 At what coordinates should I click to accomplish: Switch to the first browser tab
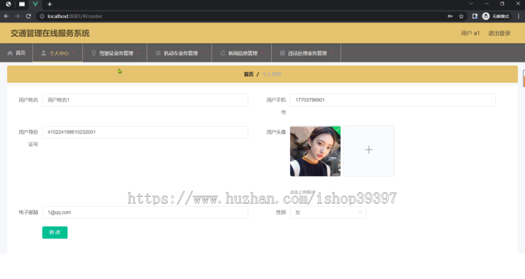click(8, 4)
